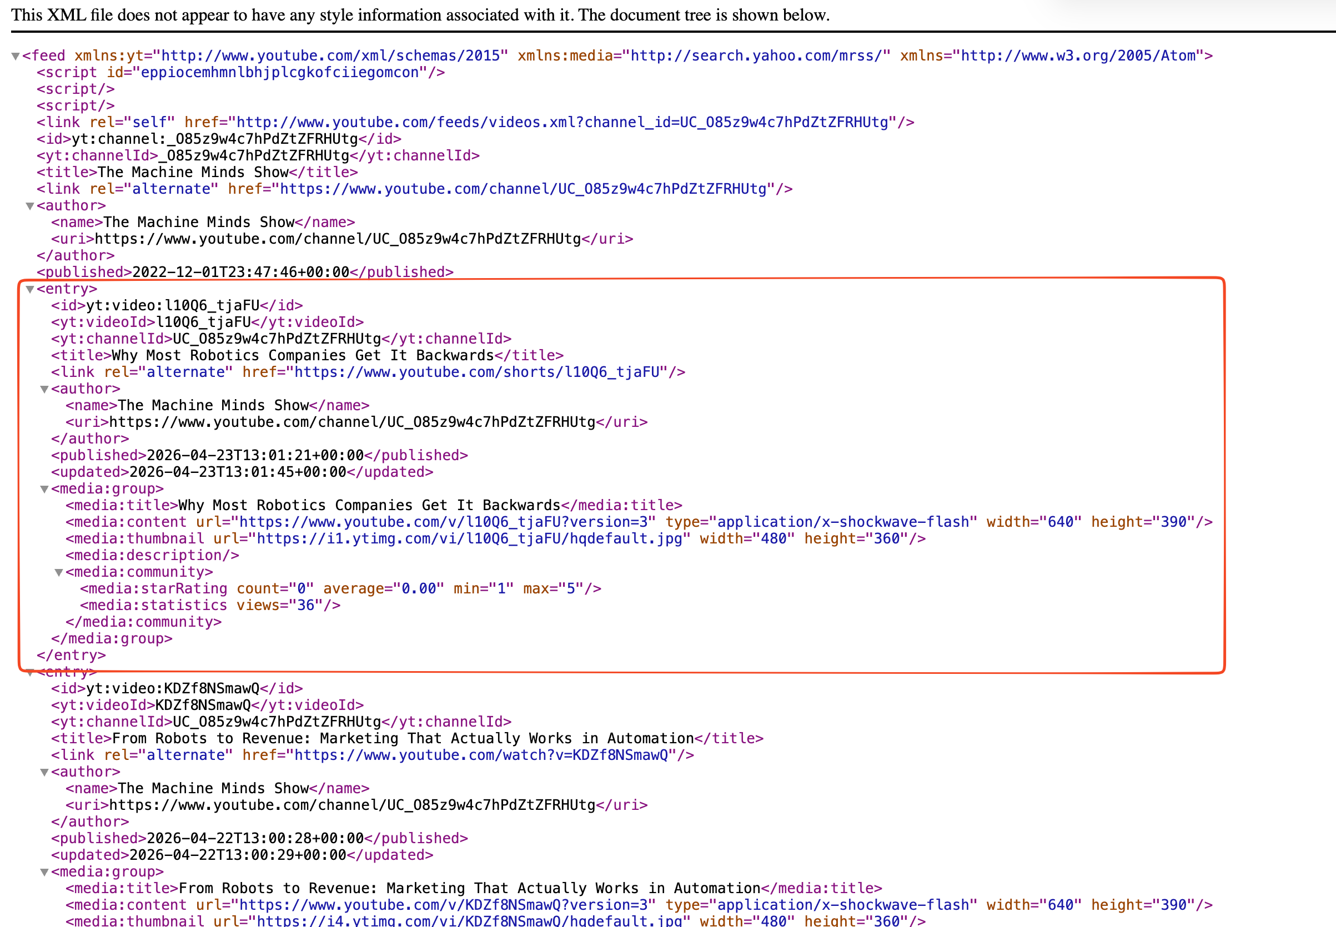Click the xmlns w3.org/2005/Atom value
Image resolution: width=1336 pixels, height=927 pixels.
click(x=1078, y=56)
